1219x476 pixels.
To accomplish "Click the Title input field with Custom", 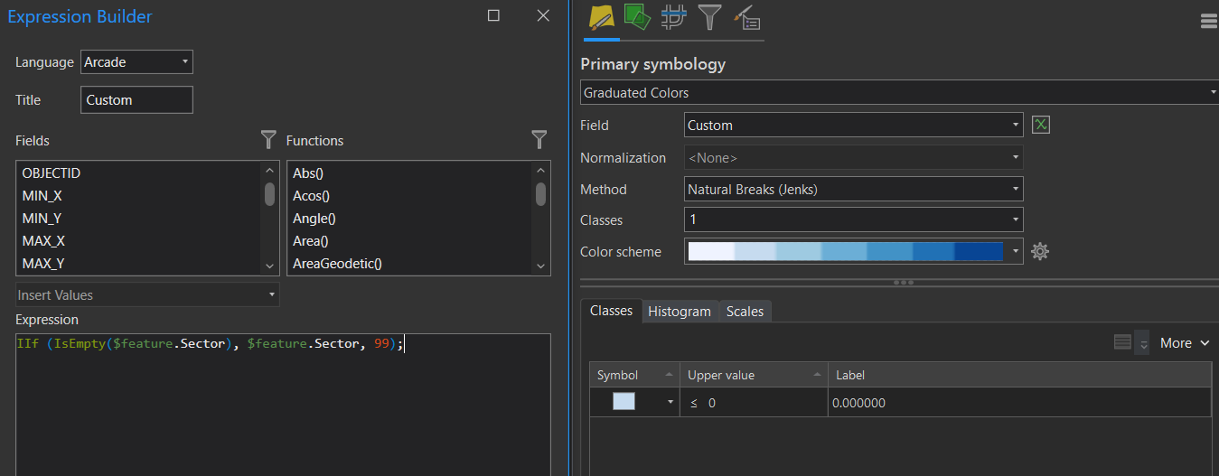I will tap(136, 99).
